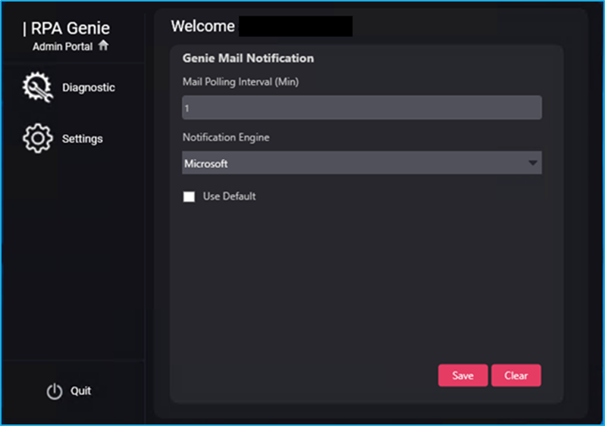Click the Notification Engine field label

point(226,138)
